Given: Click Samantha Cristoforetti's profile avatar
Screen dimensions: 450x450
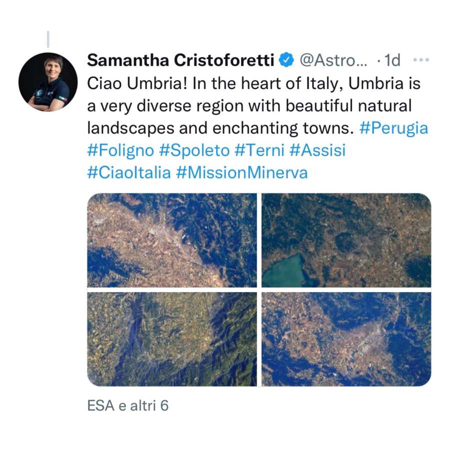Looking at the screenshot, I should click(48, 81).
